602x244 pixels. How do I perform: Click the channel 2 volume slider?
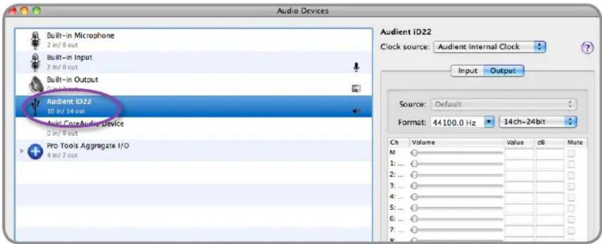(456, 175)
